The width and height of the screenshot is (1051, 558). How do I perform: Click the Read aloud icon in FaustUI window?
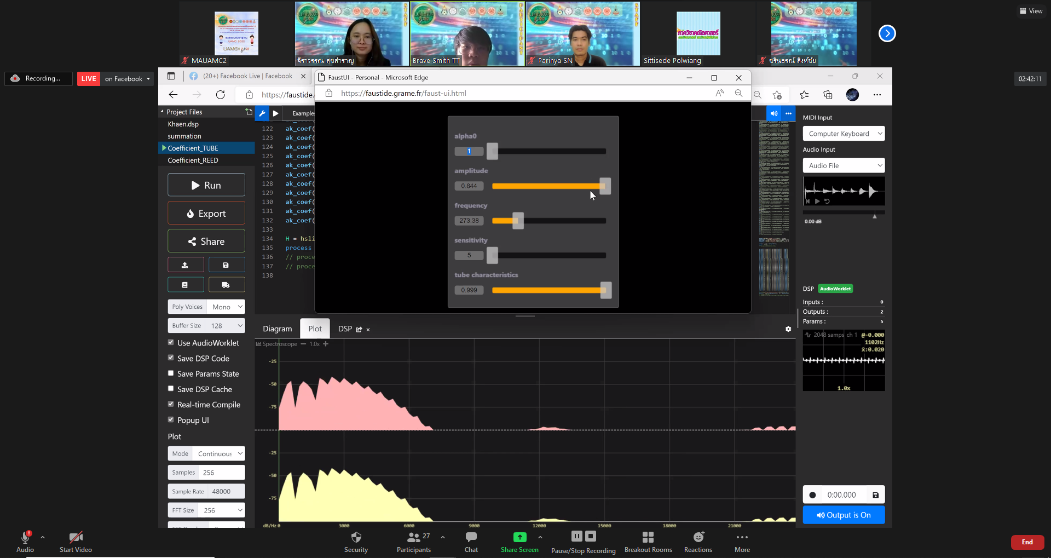(x=719, y=93)
